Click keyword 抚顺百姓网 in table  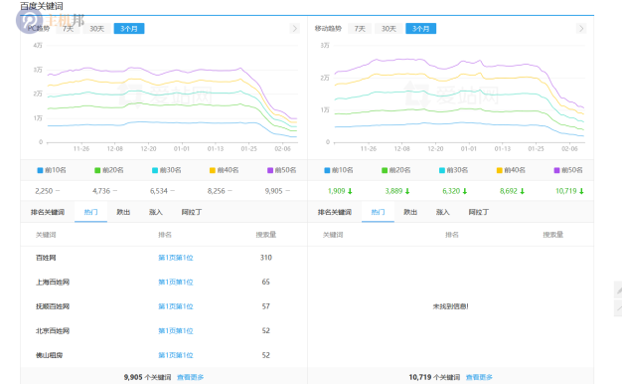coord(53,306)
